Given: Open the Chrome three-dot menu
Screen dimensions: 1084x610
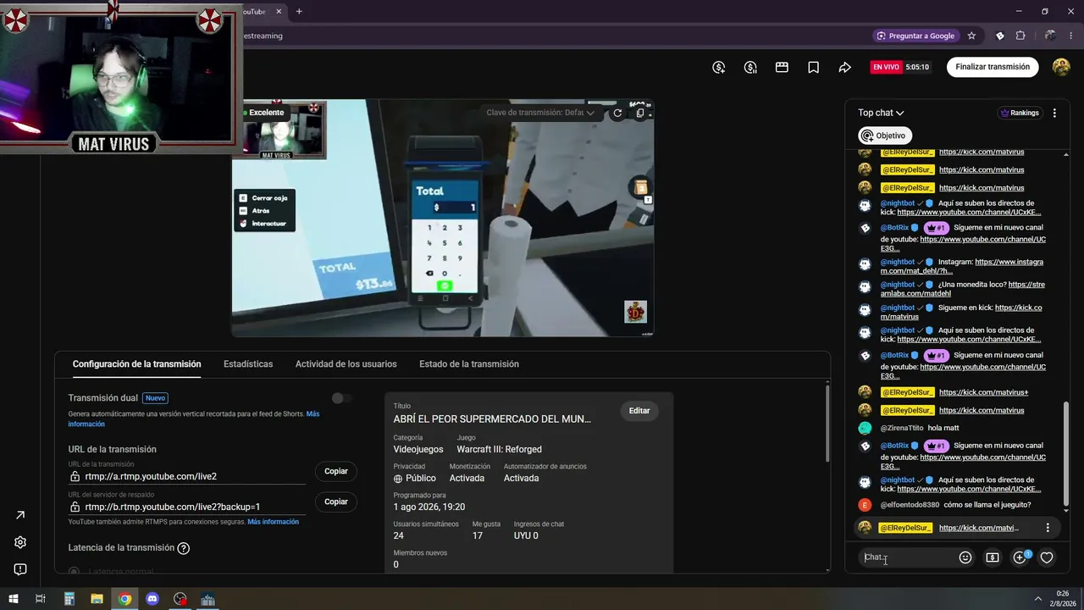Looking at the screenshot, I should [1072, 36].
